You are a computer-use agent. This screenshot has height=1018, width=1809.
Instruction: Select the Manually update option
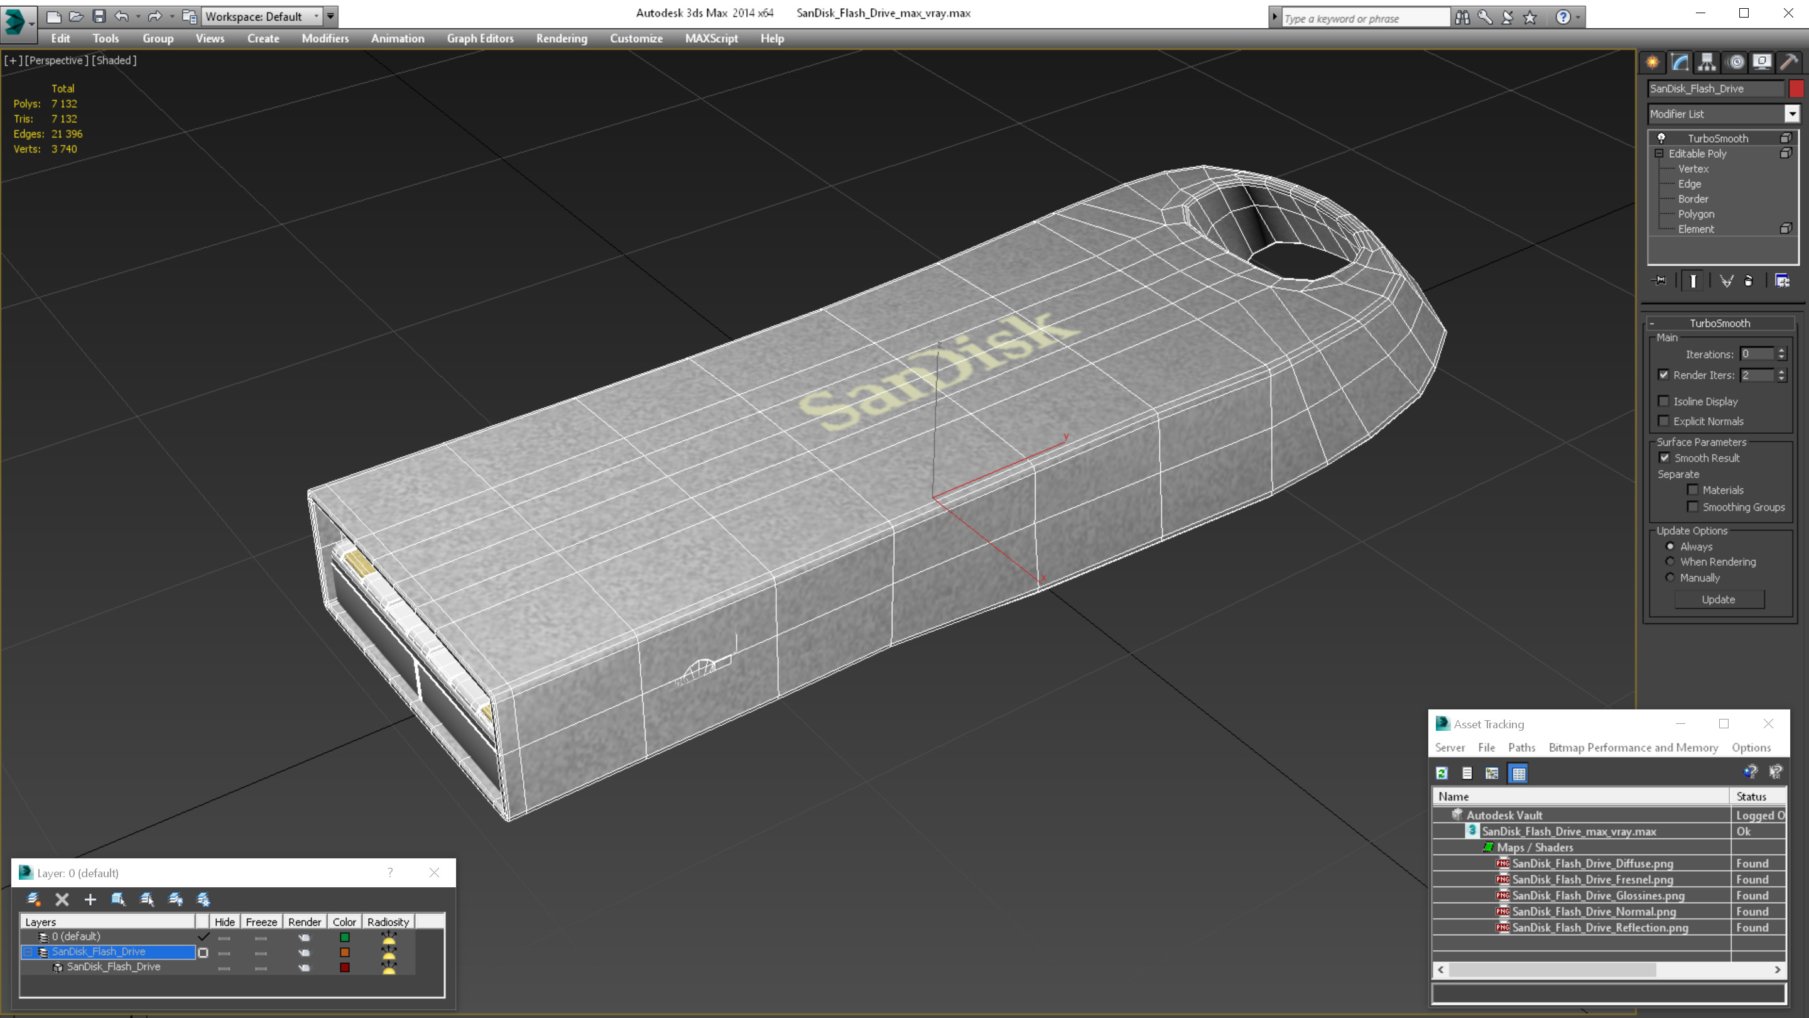click(x=1670, y=577)
